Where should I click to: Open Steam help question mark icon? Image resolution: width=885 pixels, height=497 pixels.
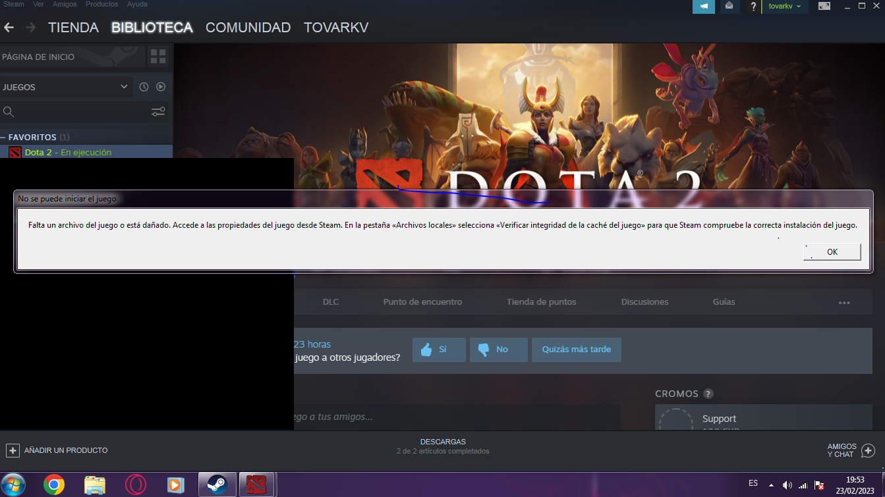click(x=753, y=7)
